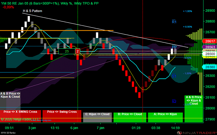
Task: Click the 28200 price axis label
Action: (x=210, y=87)
